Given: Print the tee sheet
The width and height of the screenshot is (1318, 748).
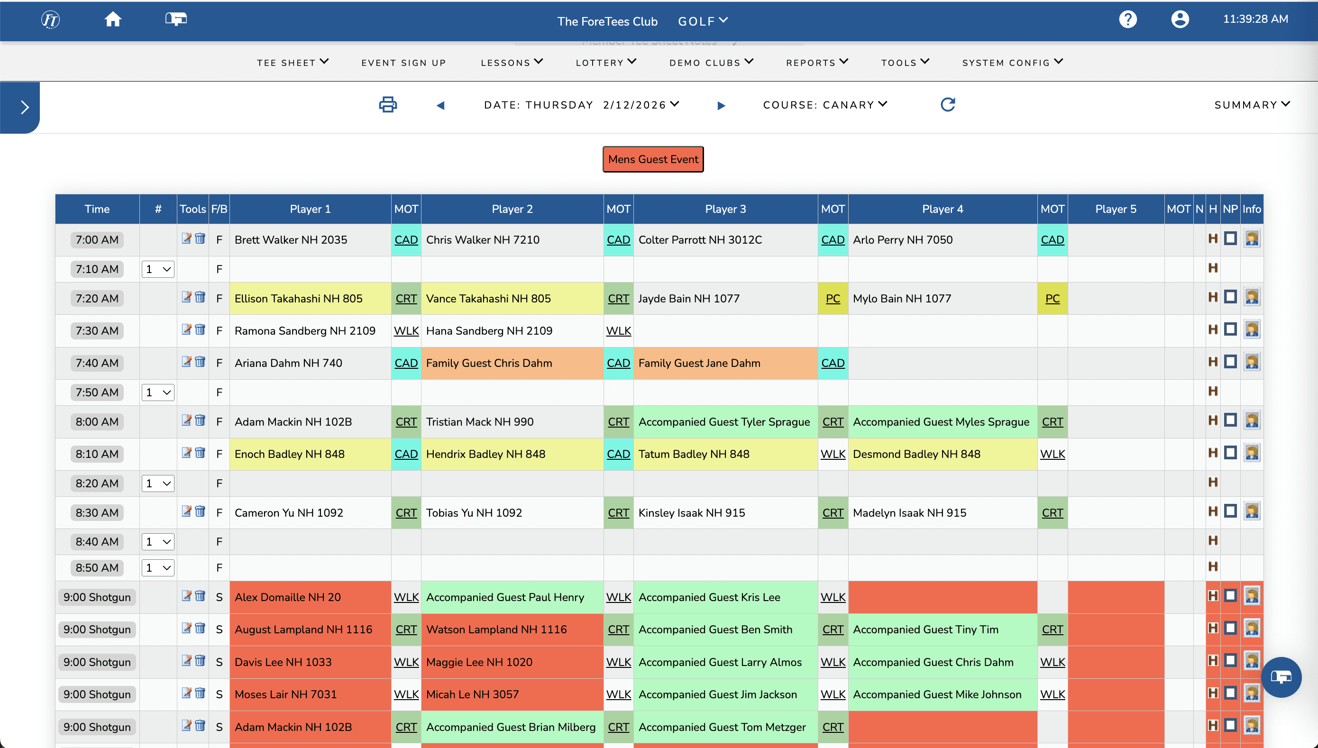Looking at the screenshot, I should coord(387,105).
